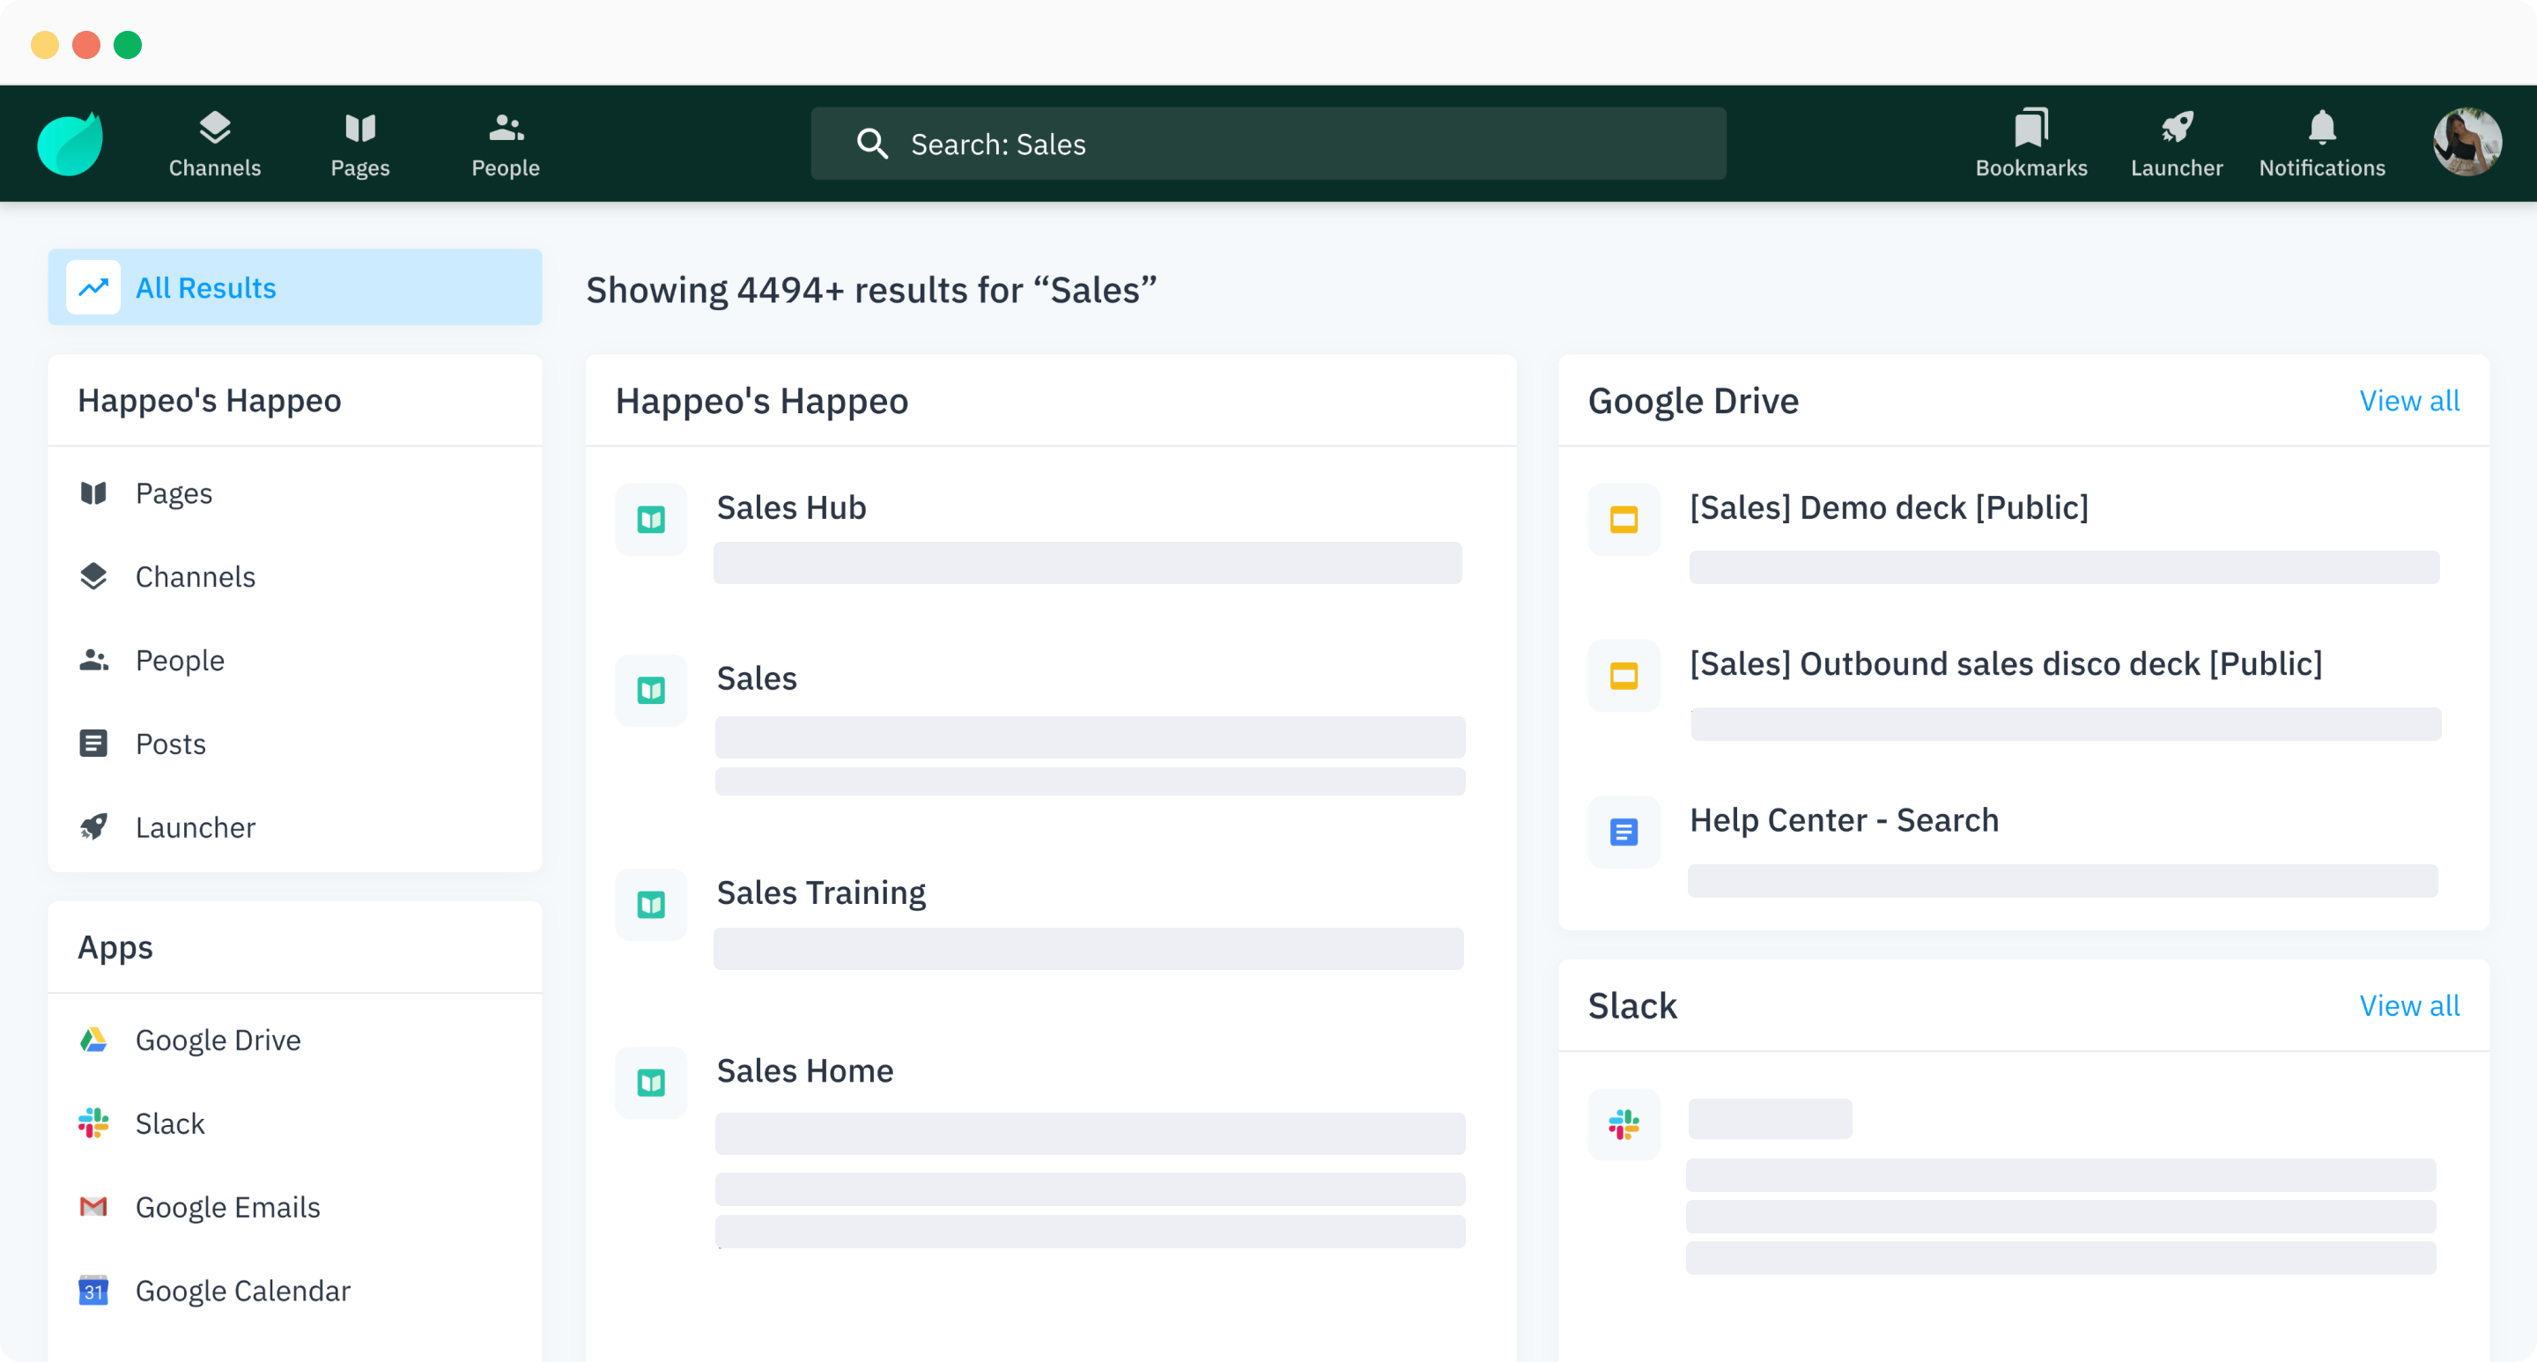
Task: Filter results by People in sidebar
Action: coord(294,660)
